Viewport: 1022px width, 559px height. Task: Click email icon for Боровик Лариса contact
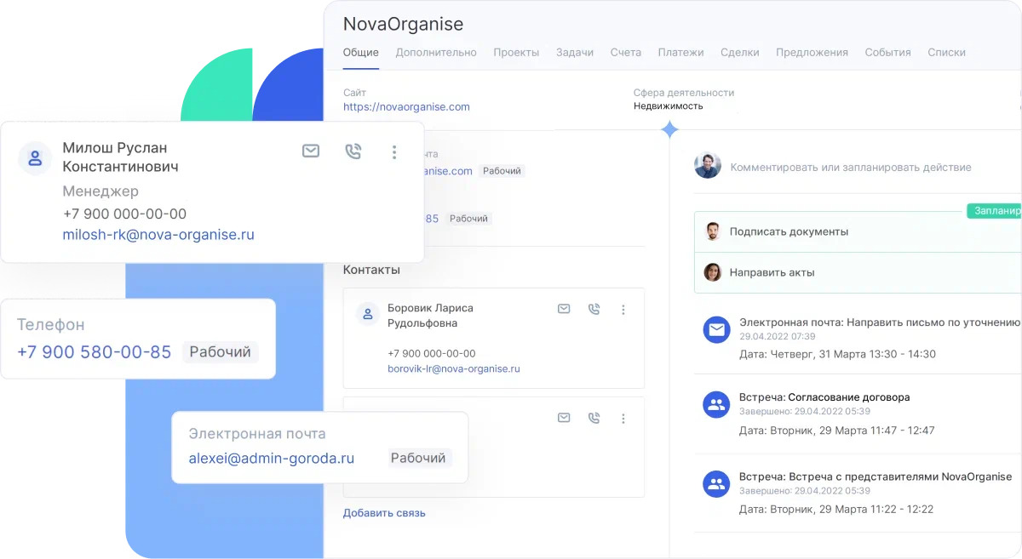click(564, 309)
